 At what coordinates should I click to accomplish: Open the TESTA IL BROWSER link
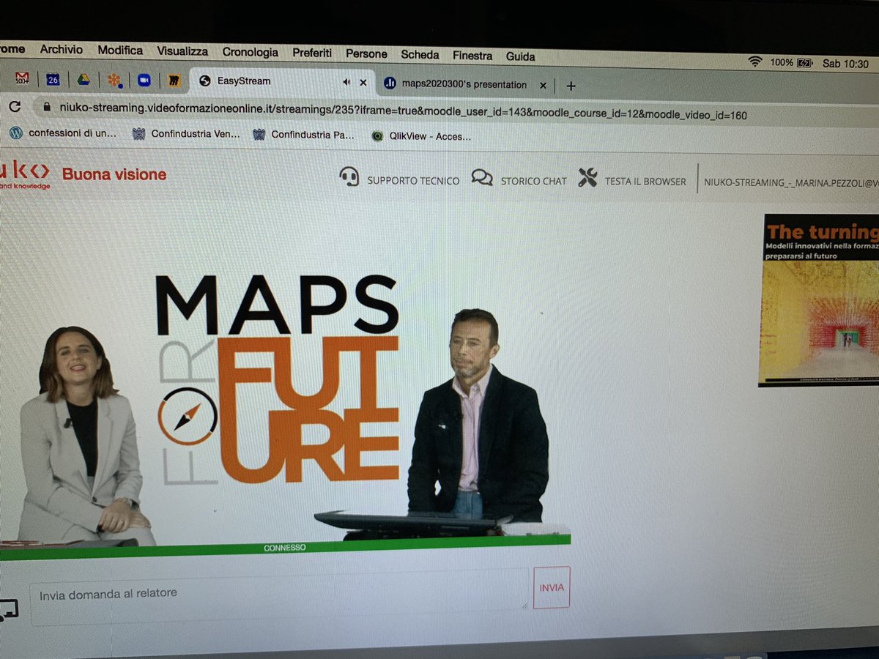tap(645, 182)
